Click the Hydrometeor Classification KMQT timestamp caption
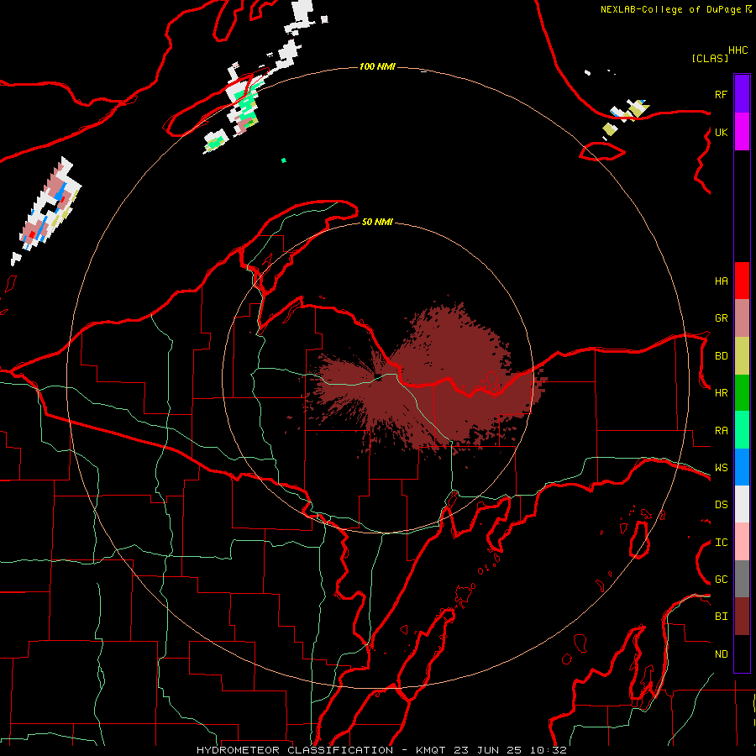756x756 pixels. pos(381,750)
